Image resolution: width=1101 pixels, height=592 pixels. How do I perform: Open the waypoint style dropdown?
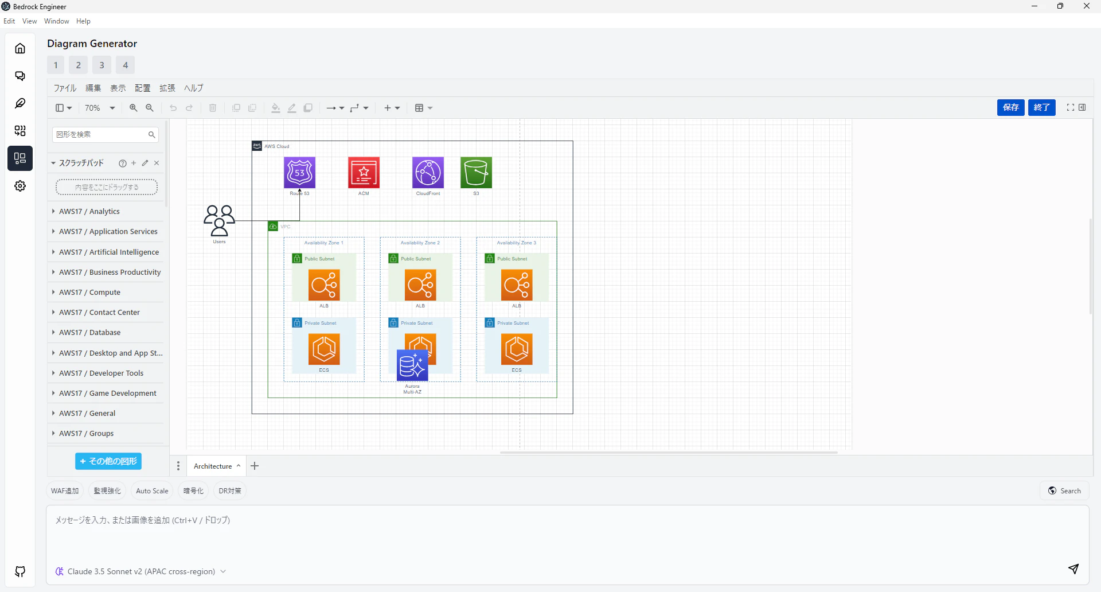[360, 108]
